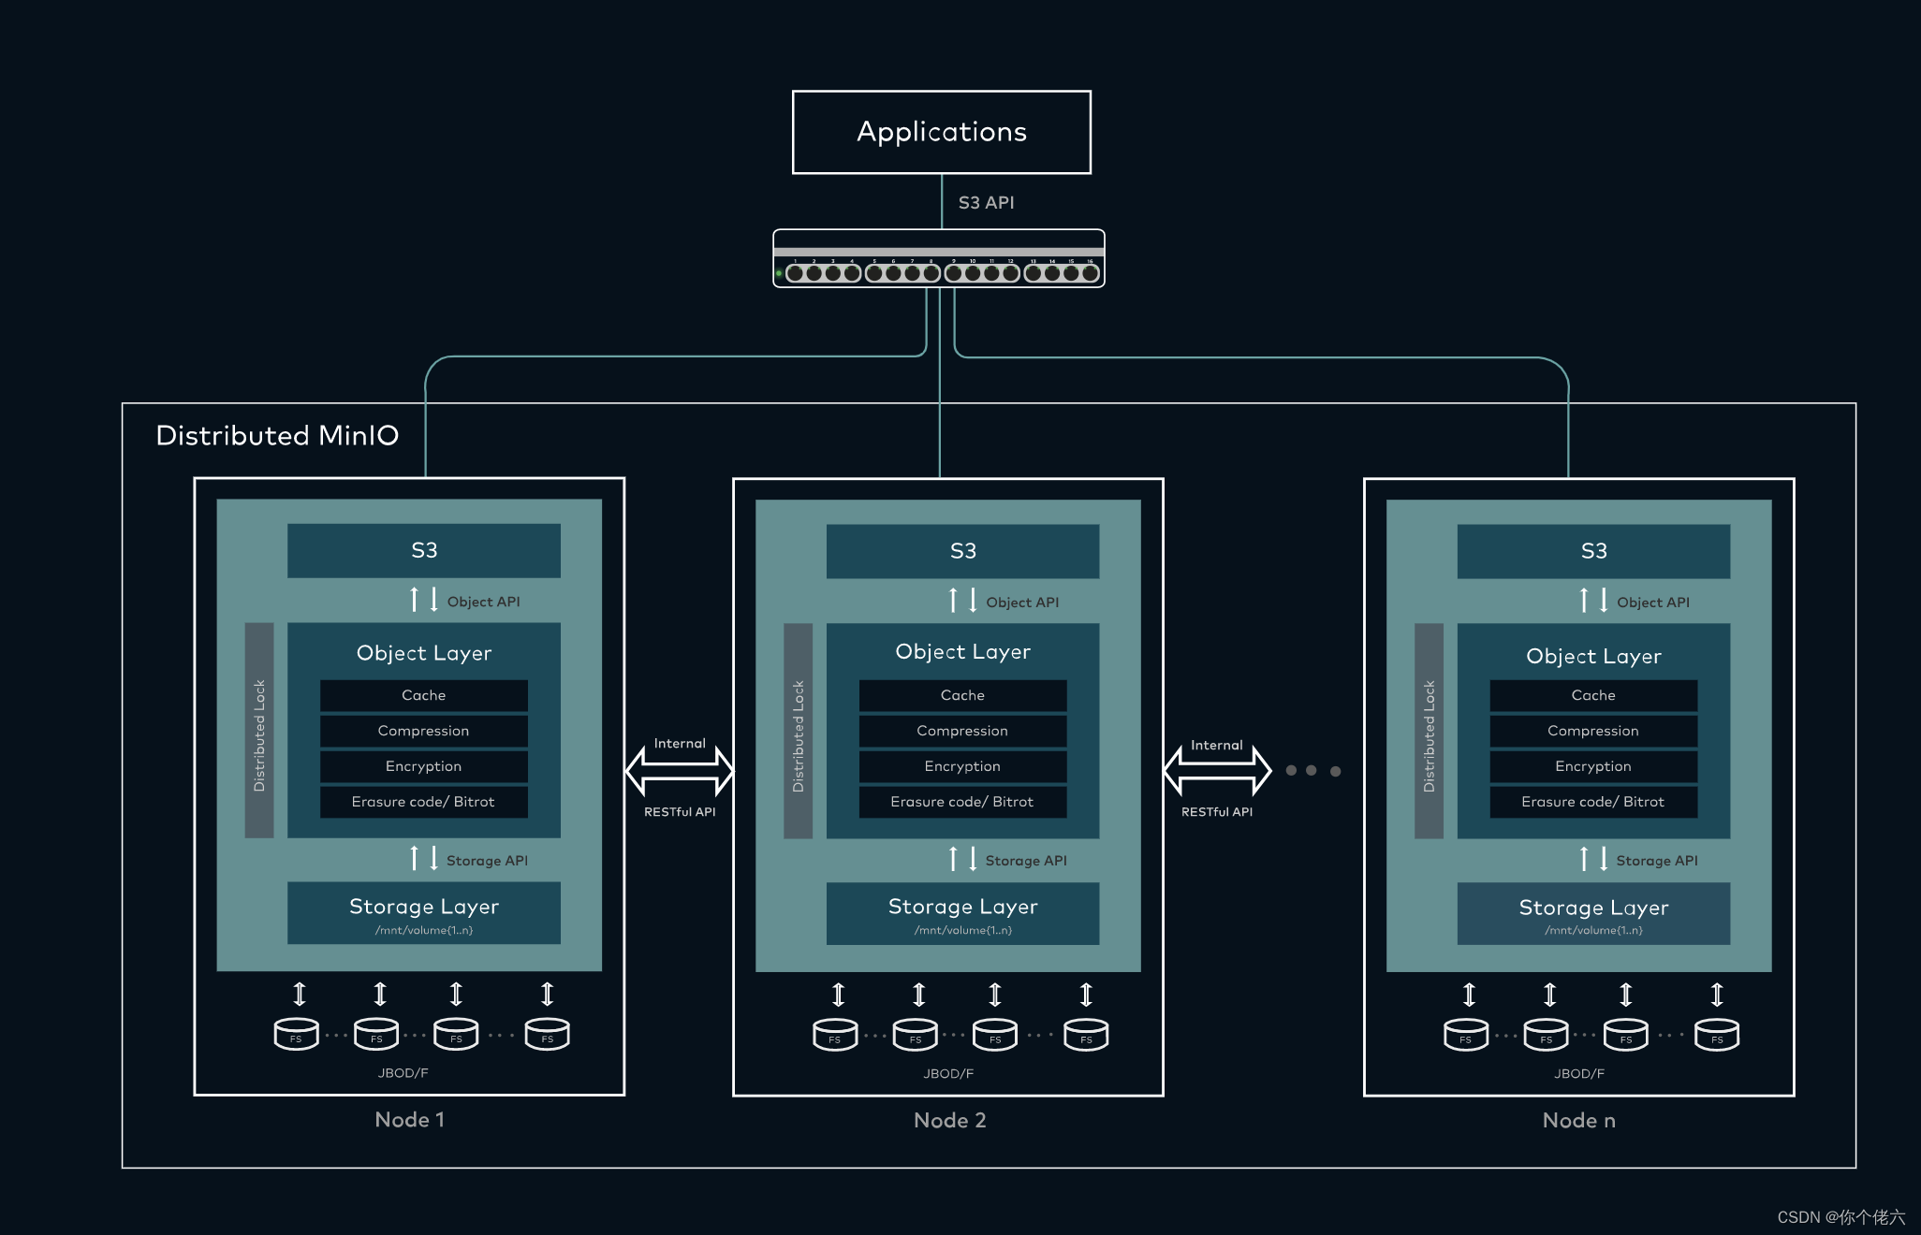1921x1235 pixels.
Task: Click the double arrow between Node 1 and Node 2
Action: pyautogui.click(x=680, y=770)
